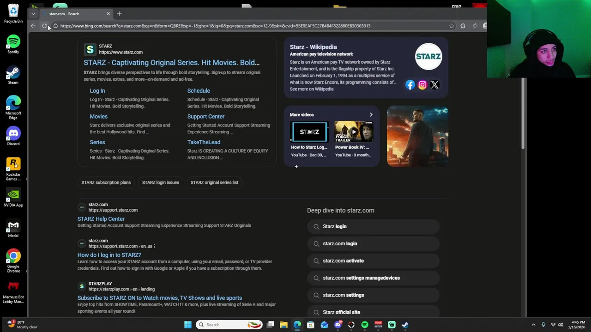
Task: Search for starz.com activate suggestion
Action: (373, 261)
